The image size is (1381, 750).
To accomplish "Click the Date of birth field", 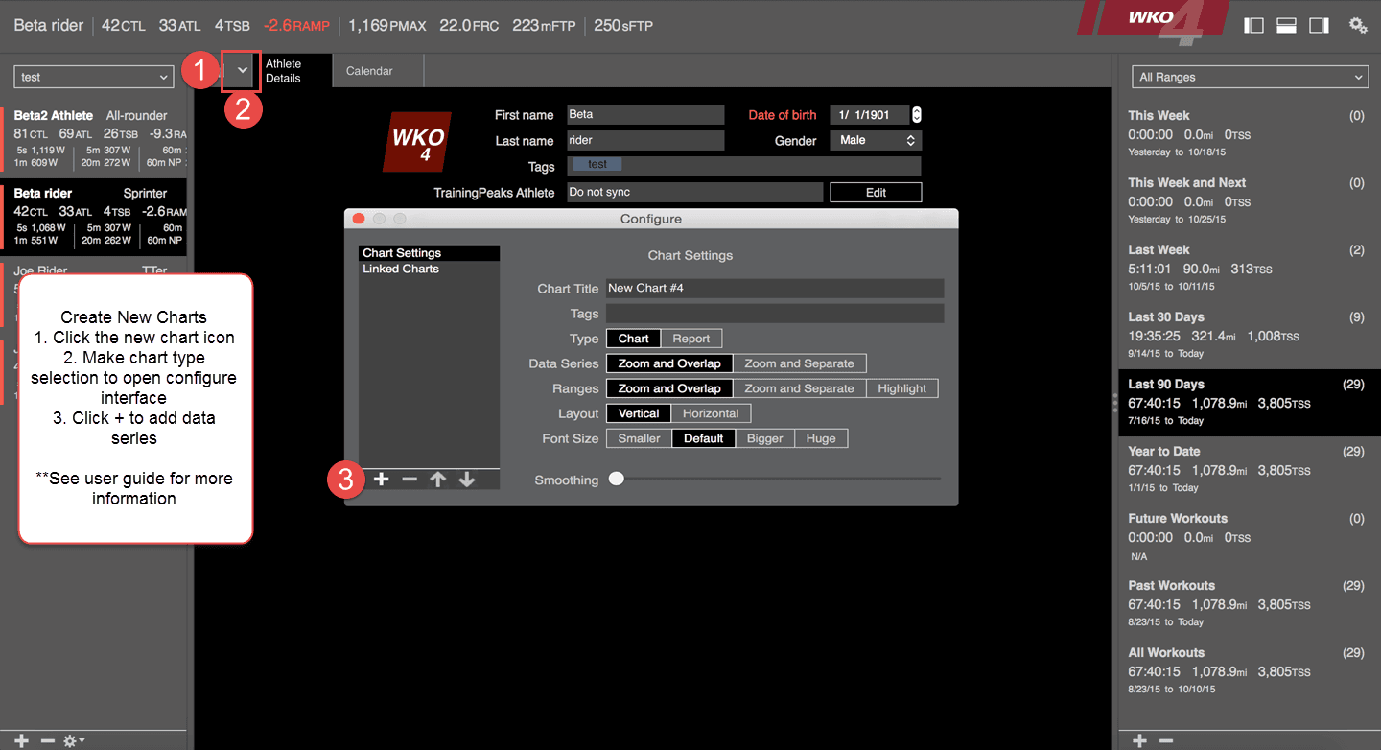I will pos(869,115).
